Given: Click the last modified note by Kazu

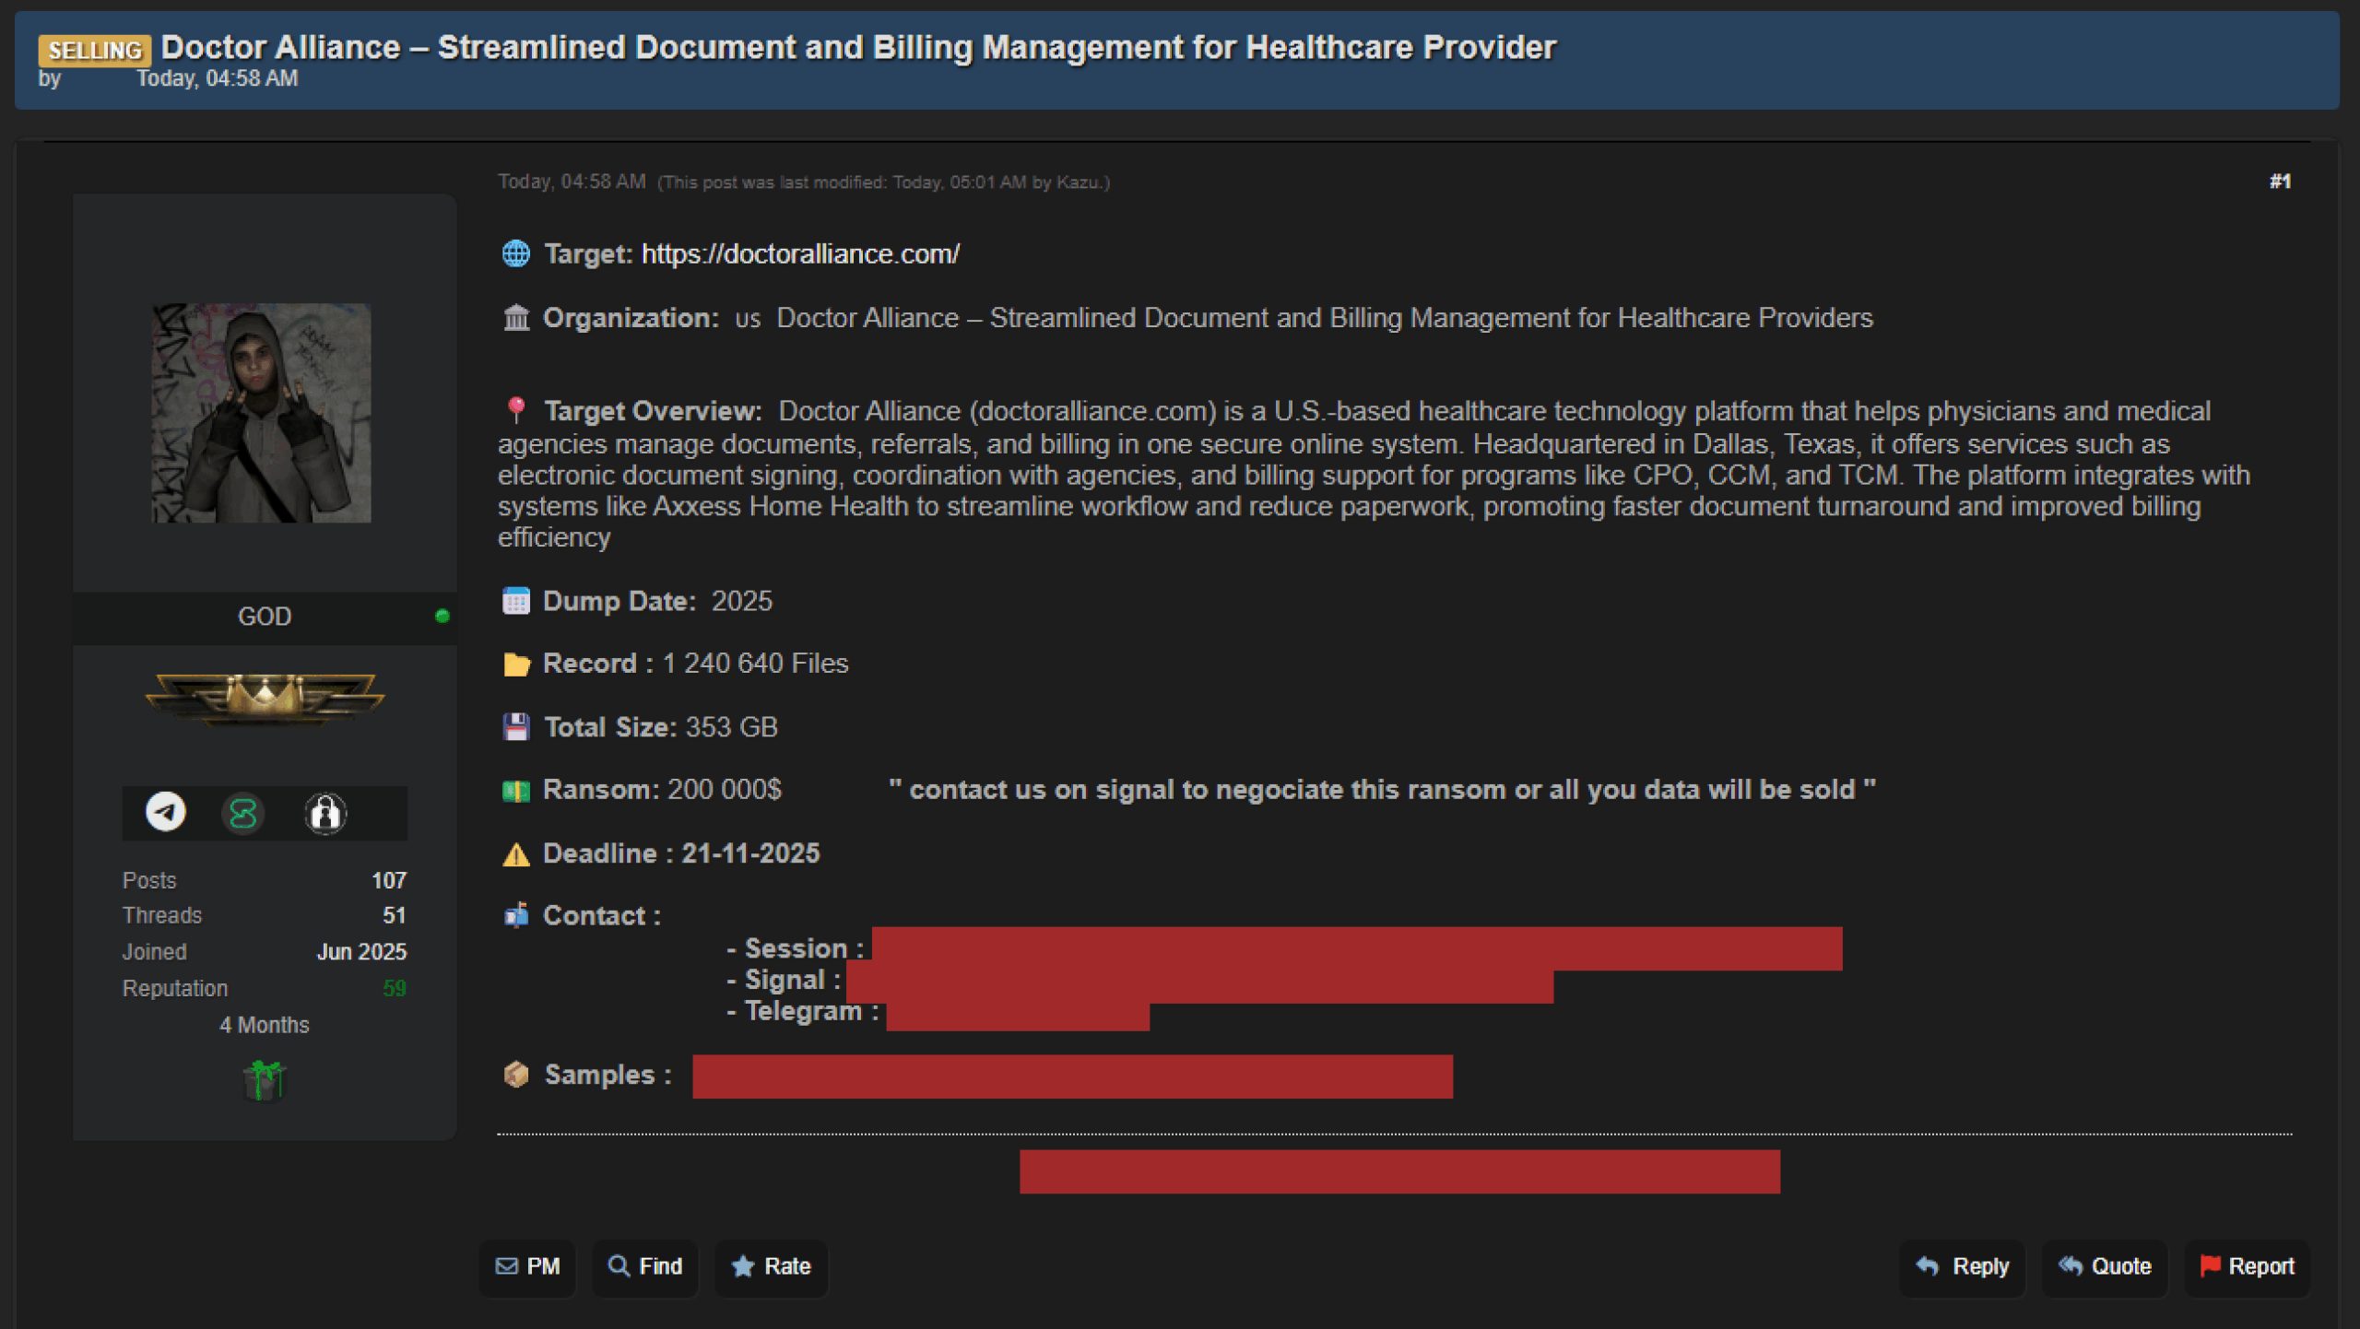Looking at the screenshot, I should click(884, 182).
